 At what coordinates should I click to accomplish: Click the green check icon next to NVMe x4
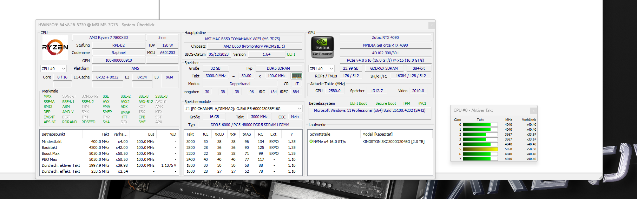coord(311,142)
